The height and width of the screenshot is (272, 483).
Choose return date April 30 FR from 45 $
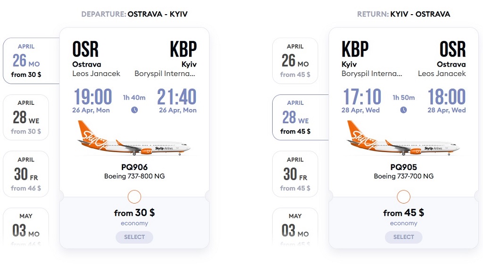[295, 174]
